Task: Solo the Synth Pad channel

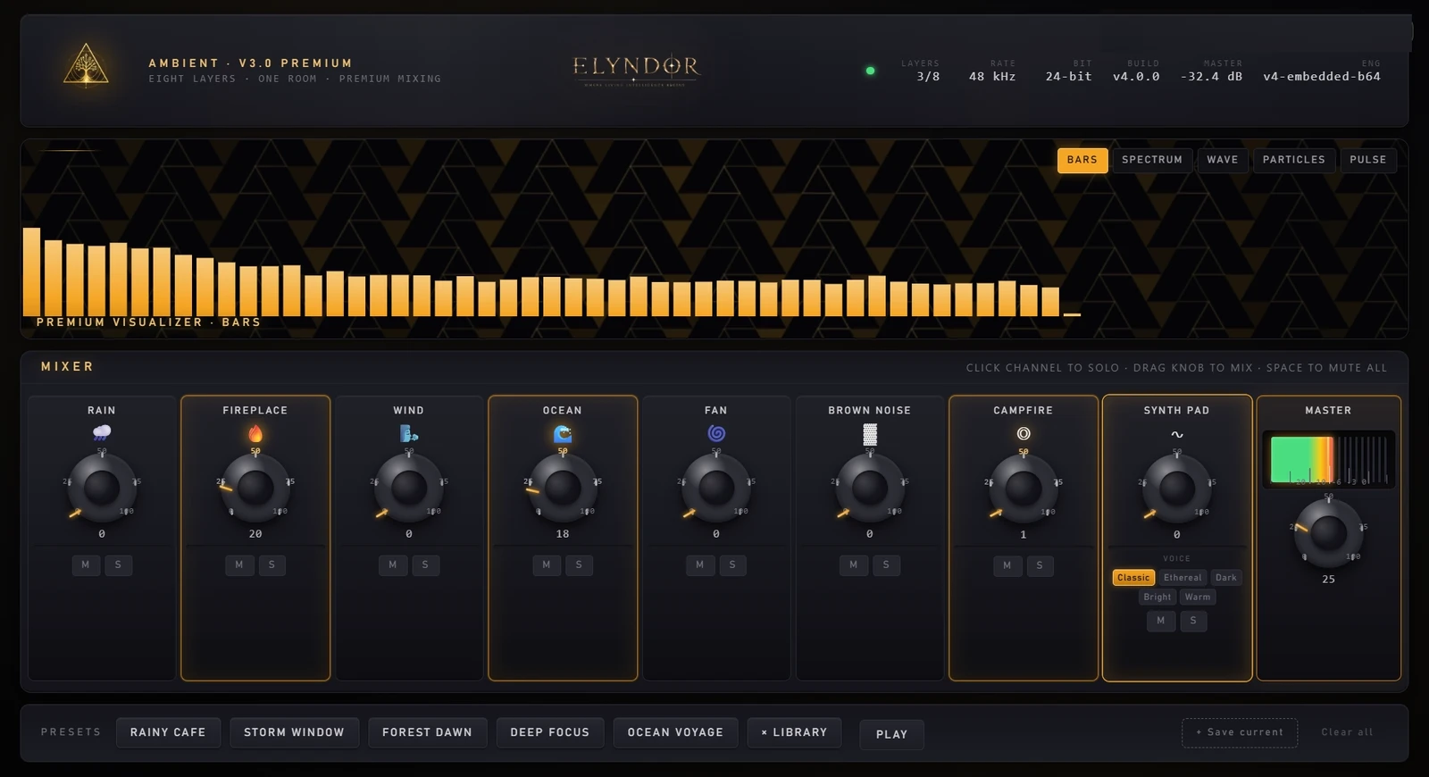Action: point(1193,621)
